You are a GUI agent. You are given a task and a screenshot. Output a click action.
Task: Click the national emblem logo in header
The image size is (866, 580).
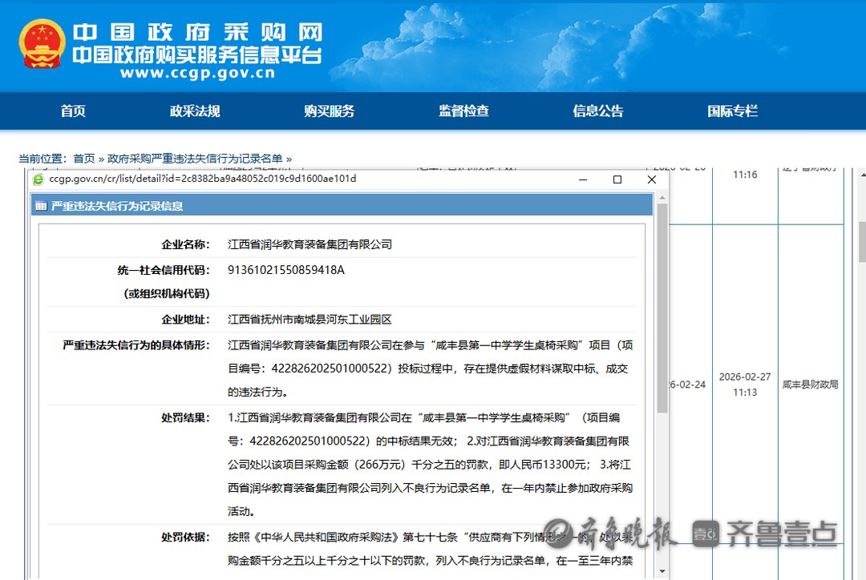(42, 44)
